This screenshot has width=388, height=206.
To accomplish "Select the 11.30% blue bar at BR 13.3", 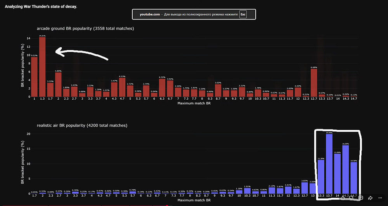I will click(x=321, y=177).
